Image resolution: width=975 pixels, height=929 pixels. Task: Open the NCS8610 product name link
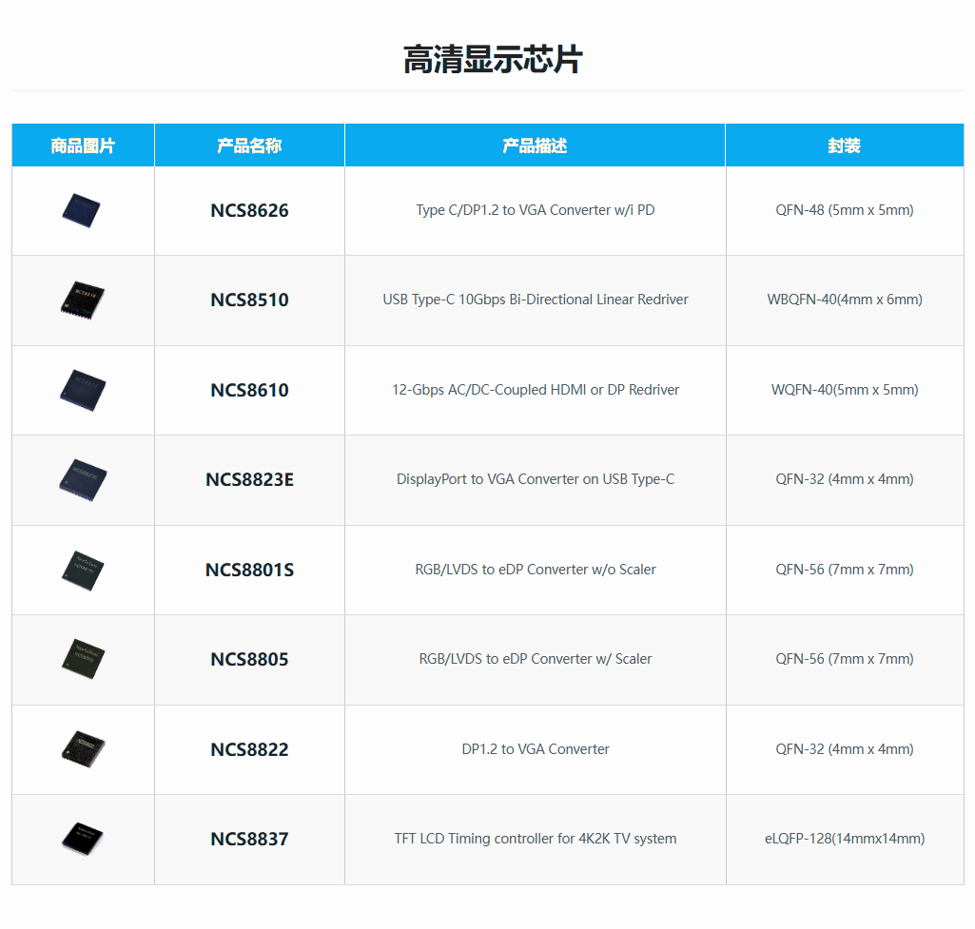click(249, 391)
